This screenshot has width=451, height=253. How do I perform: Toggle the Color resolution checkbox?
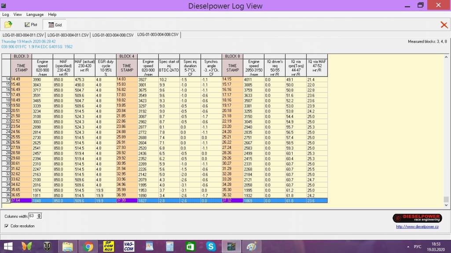point(6,226)
